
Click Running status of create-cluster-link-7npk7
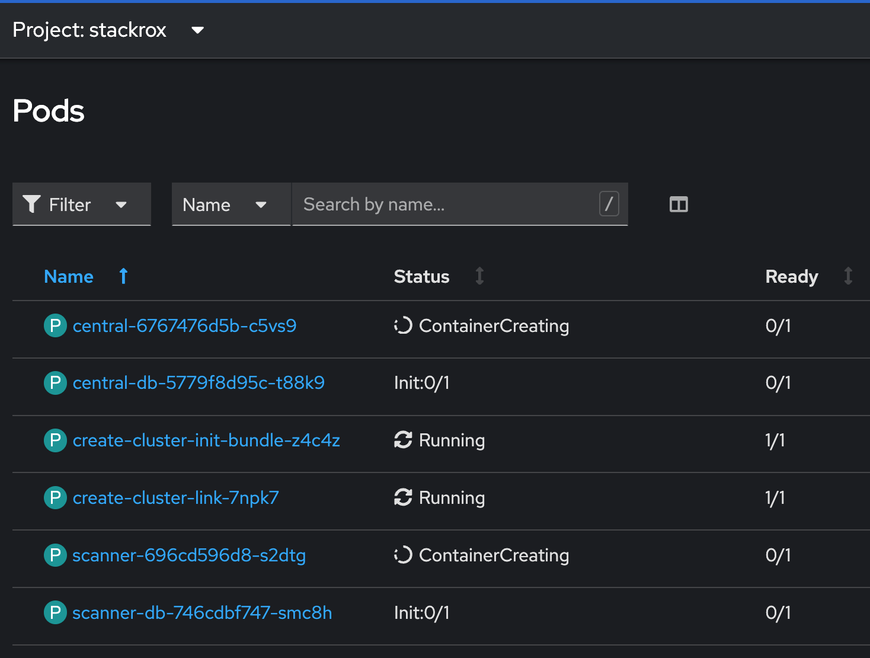coord(452,498)
